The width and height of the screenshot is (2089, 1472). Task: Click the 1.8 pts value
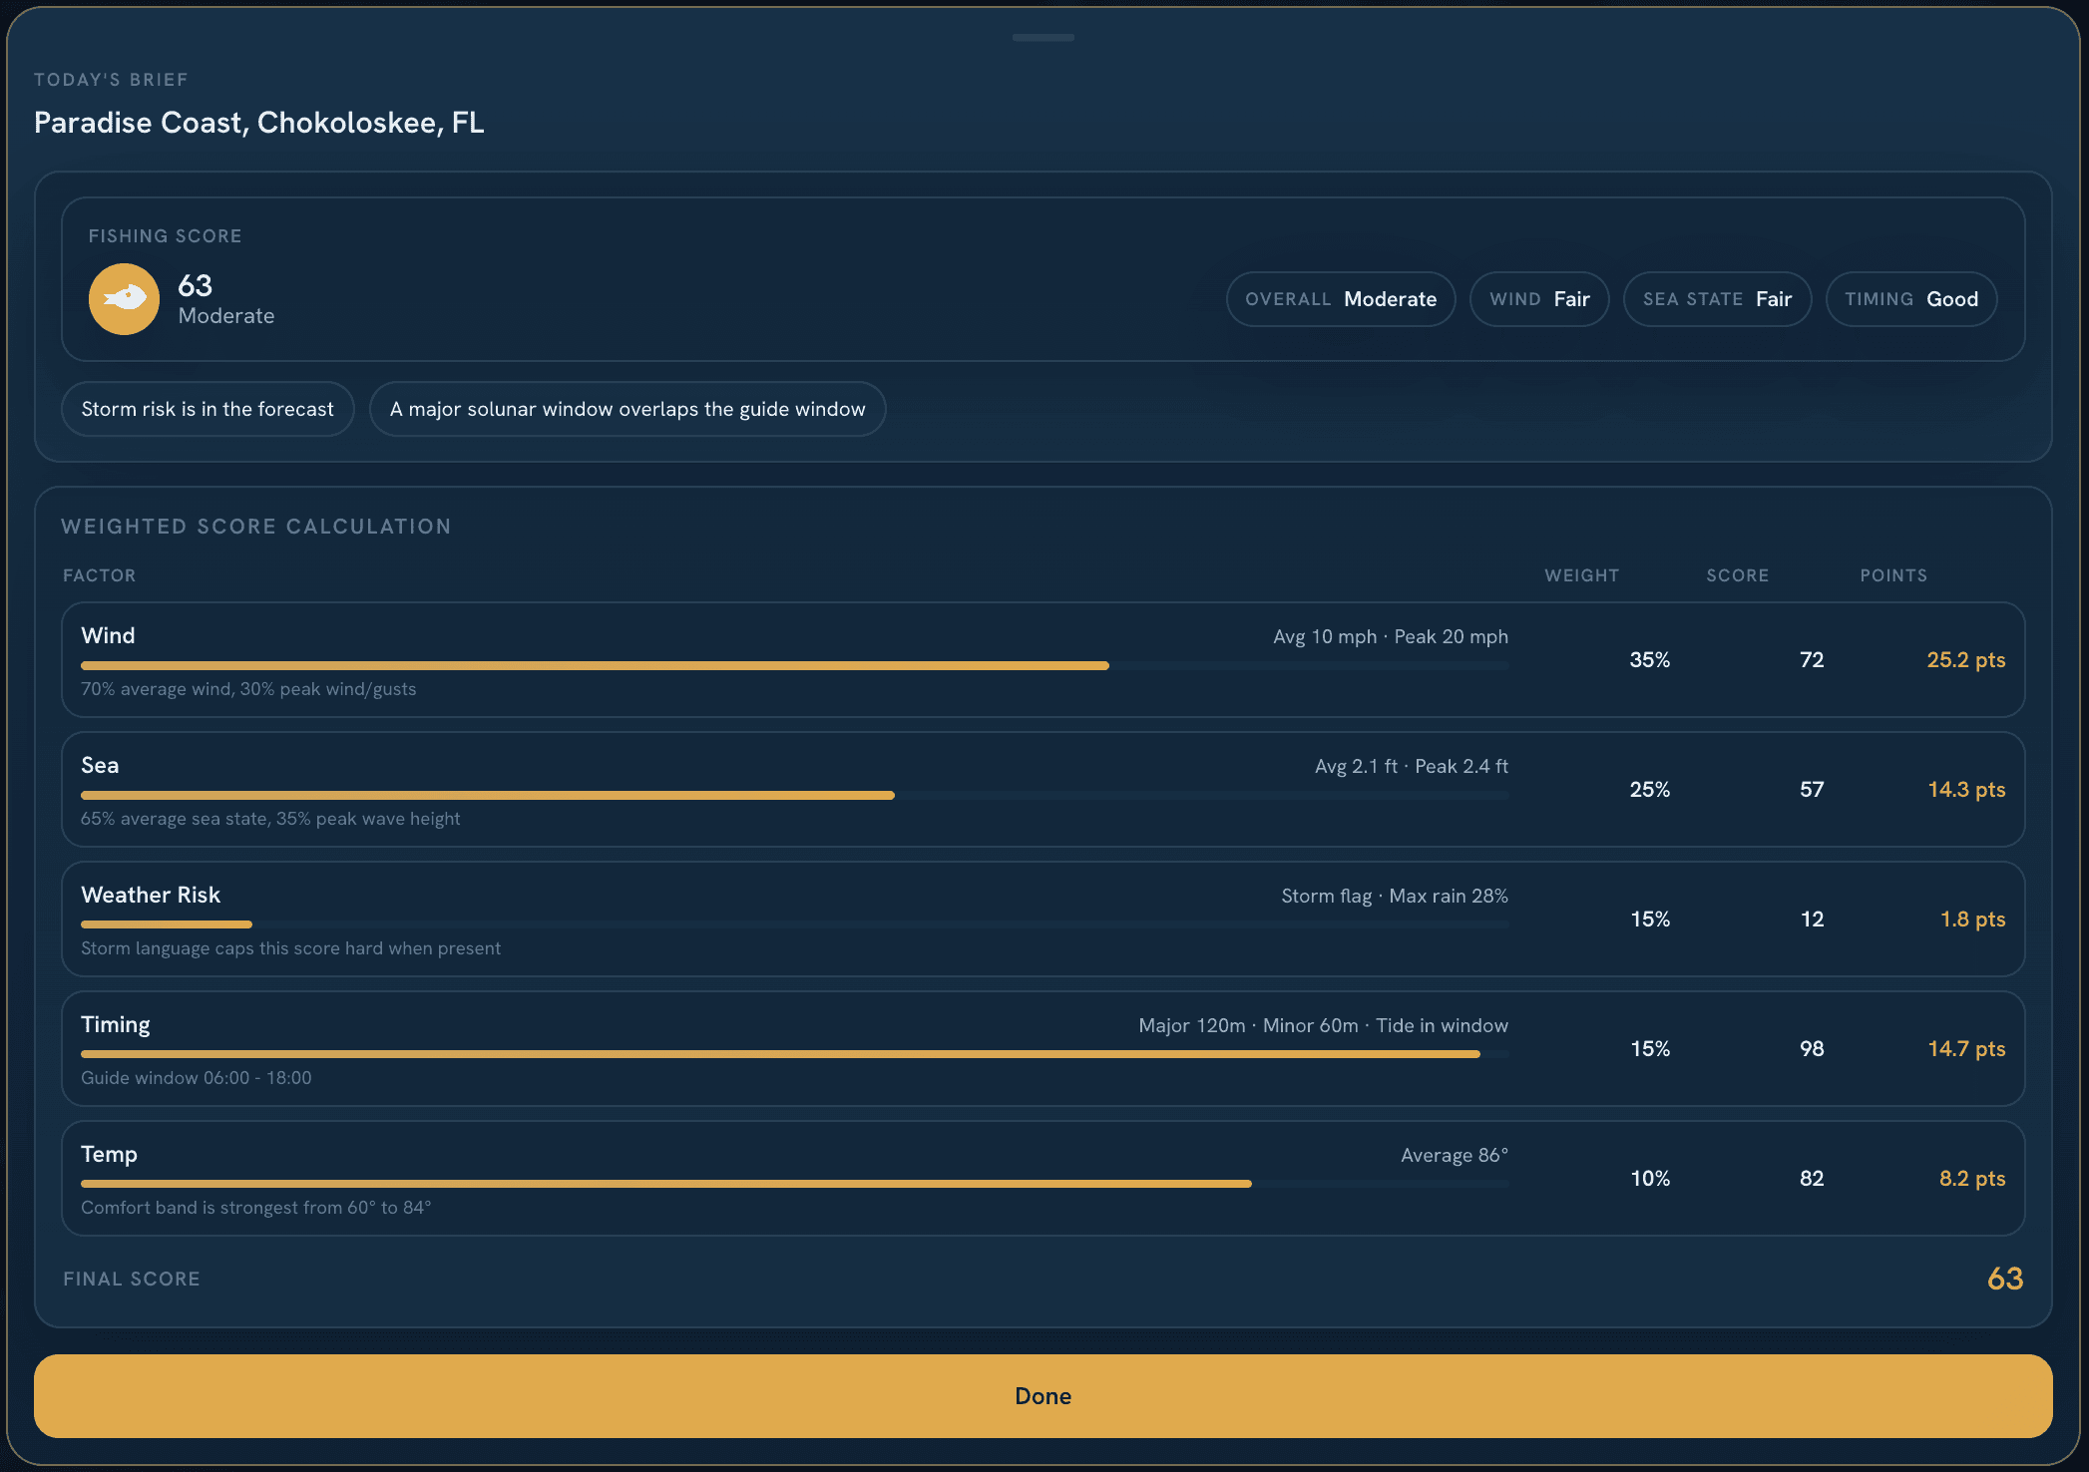(x=1972, y=919)
